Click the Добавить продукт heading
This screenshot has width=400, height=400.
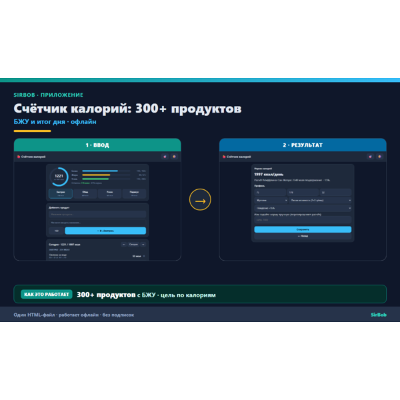tap(59, 207)
